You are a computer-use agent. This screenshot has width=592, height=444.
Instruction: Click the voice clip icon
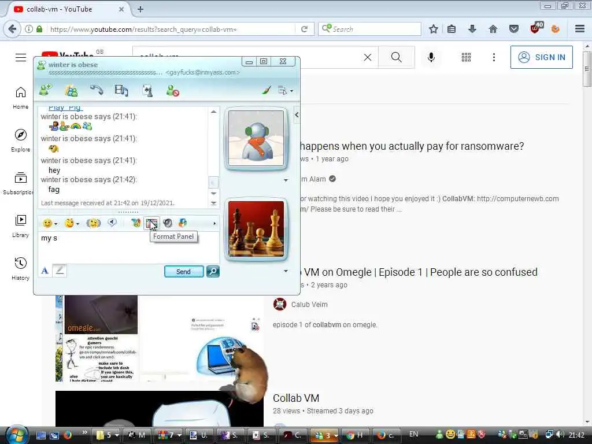click(112, 223)
